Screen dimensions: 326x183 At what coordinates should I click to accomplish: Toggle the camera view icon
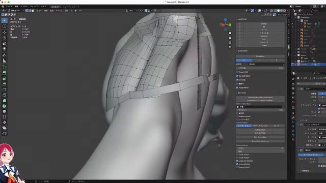click(x=230, y=43)
